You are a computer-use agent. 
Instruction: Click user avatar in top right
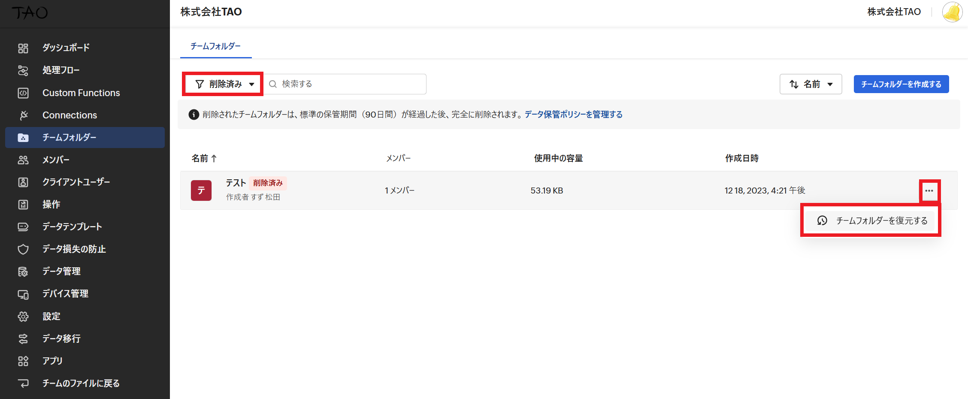952,12
